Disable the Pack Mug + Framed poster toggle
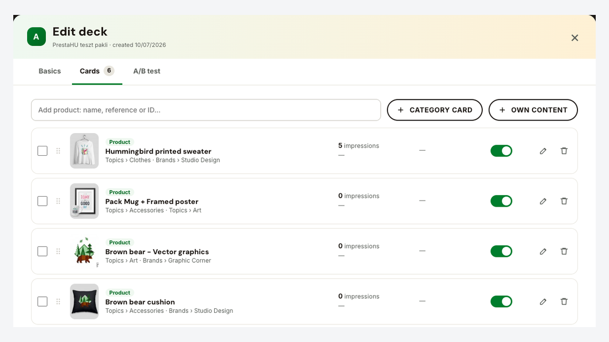Screen dimensions: 609x342 tap(502, 201)
